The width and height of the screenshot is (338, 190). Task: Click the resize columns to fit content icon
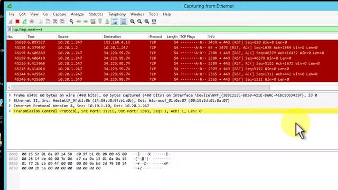point(154,21)
